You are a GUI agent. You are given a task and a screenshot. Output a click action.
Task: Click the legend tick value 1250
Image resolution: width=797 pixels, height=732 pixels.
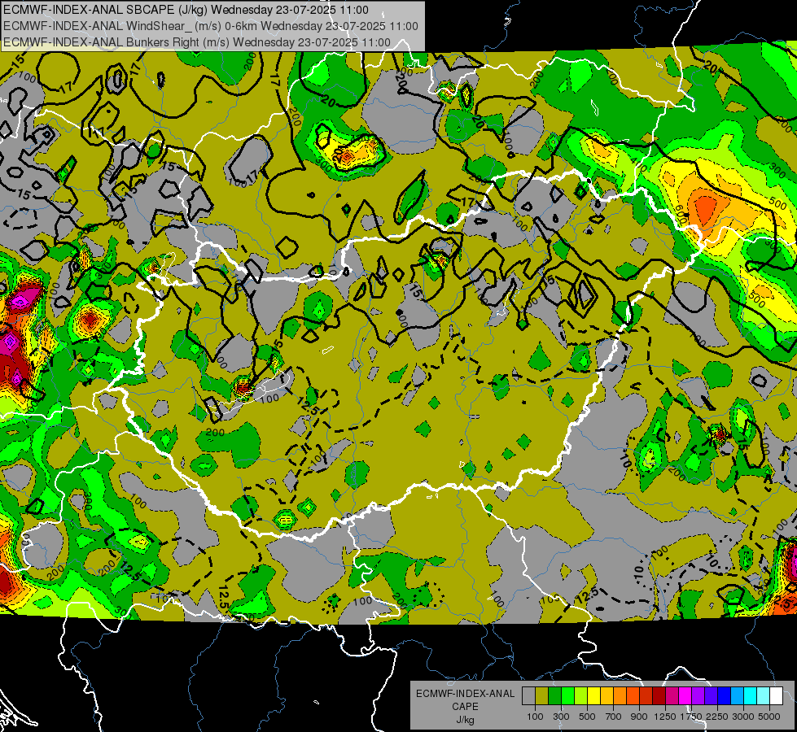pyautogui.click(x=665, y=717)
